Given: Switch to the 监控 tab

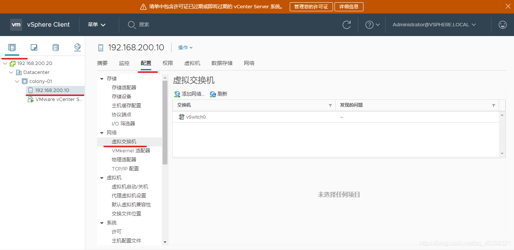Looking at the screenshot, I should pyautogui.click(x=124, y=63).
